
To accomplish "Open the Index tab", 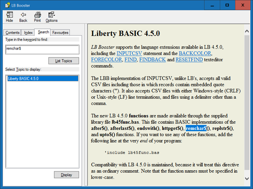I will click(28, 33).
